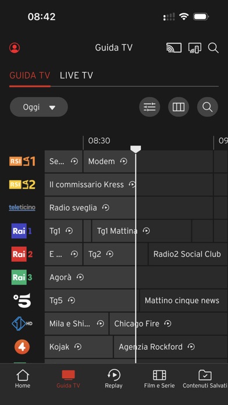Expand the Oggi day dropdown

tap(39, 107)
